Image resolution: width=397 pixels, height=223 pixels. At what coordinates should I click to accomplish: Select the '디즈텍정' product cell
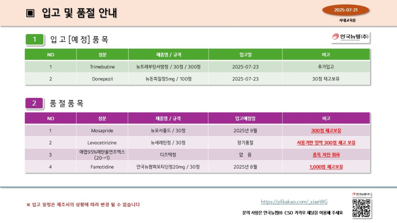(168, 155)
